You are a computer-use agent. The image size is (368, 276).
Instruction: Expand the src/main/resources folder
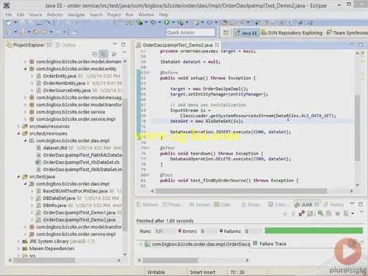(19, 126)
